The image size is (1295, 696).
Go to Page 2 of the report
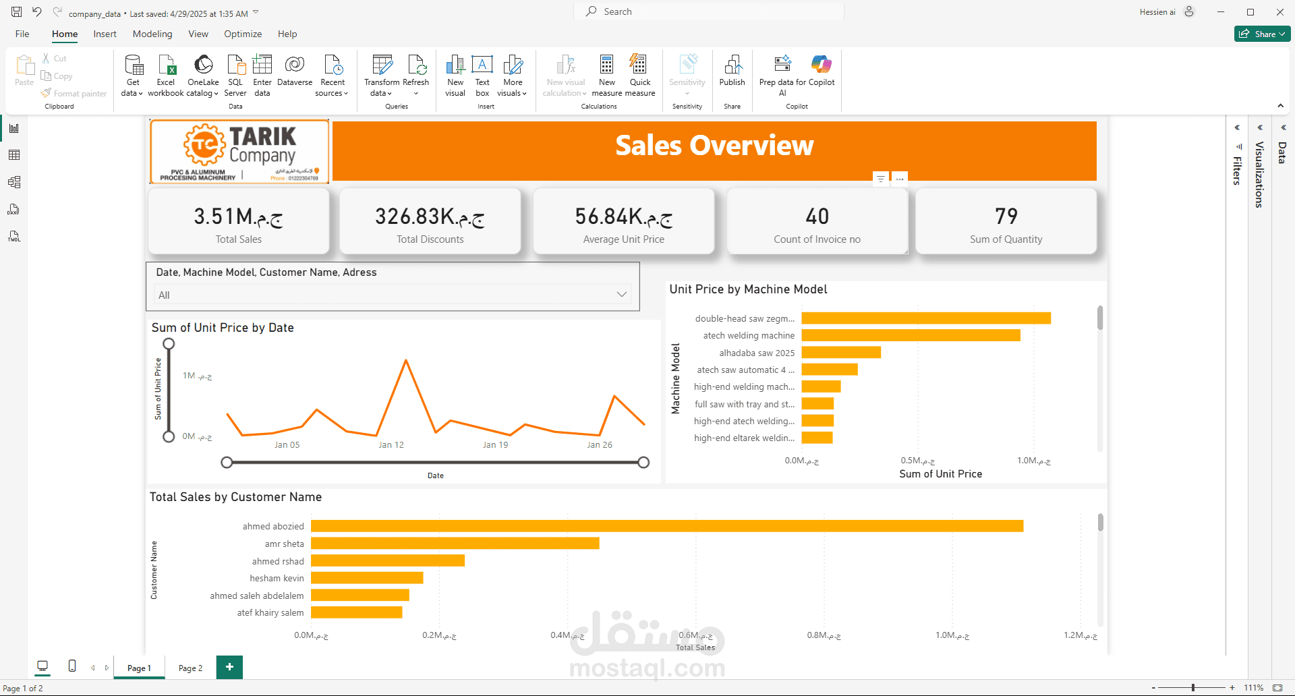(190, 668)
